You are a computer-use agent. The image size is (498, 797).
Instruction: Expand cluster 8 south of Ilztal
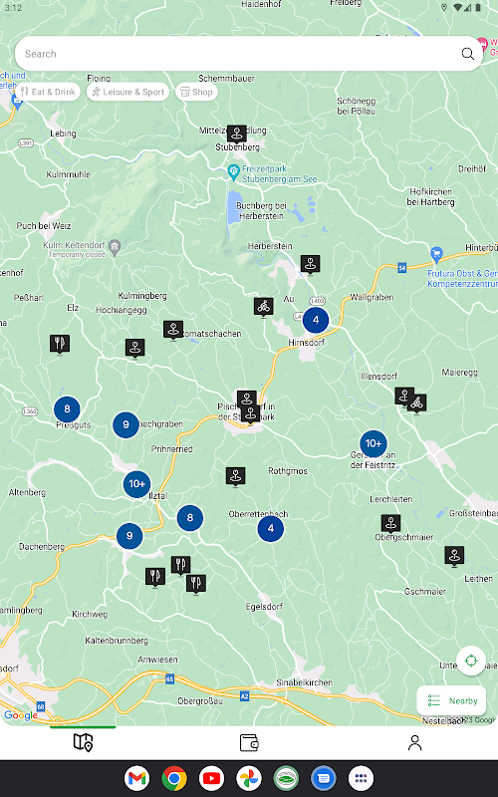pos(190,518)
